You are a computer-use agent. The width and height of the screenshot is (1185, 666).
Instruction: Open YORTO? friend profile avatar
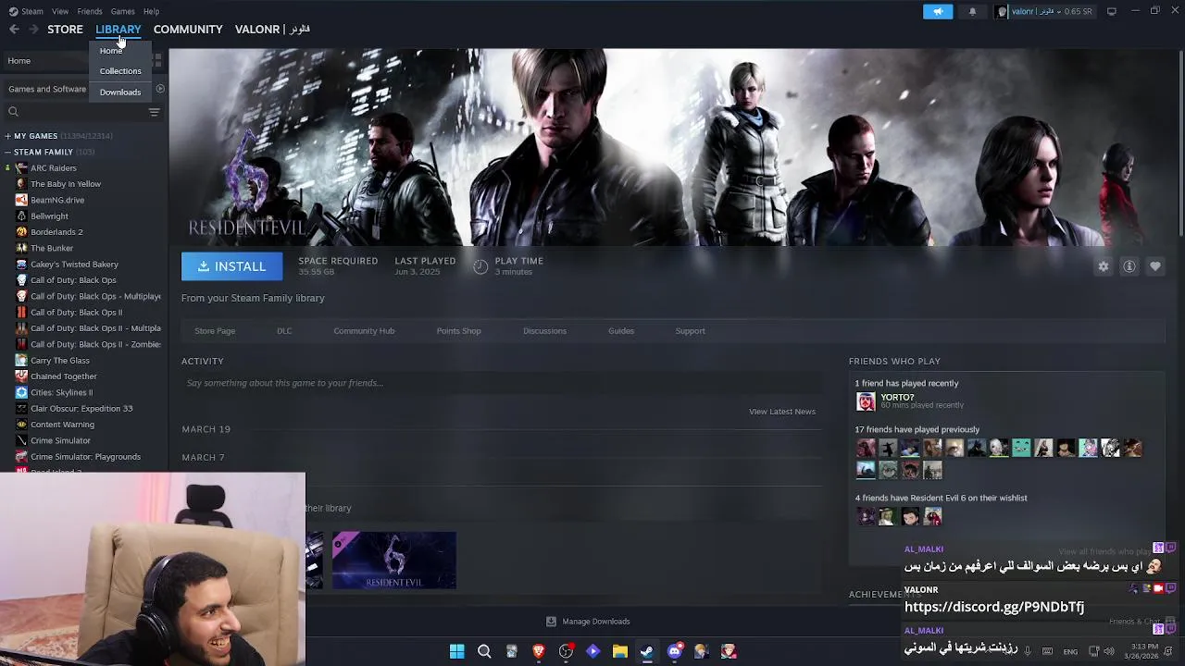866,401
